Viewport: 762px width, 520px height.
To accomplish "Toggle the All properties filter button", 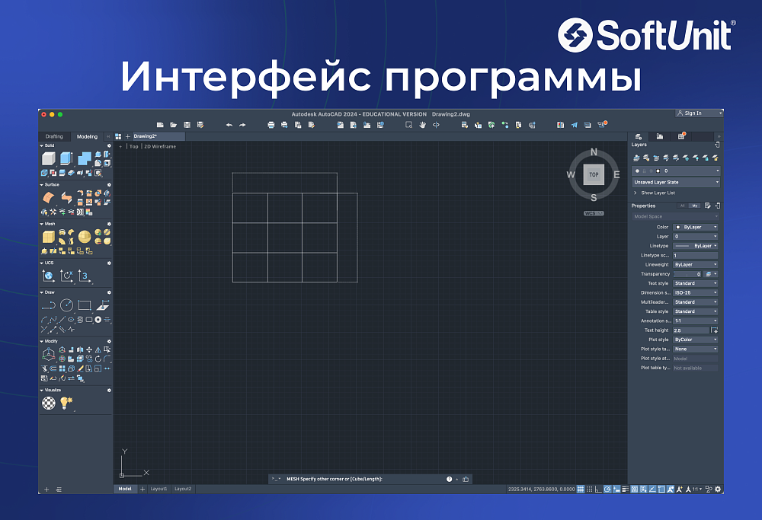I will click(682, 206).
